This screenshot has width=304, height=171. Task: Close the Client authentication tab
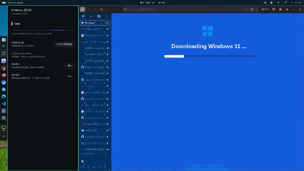(107, 35)
